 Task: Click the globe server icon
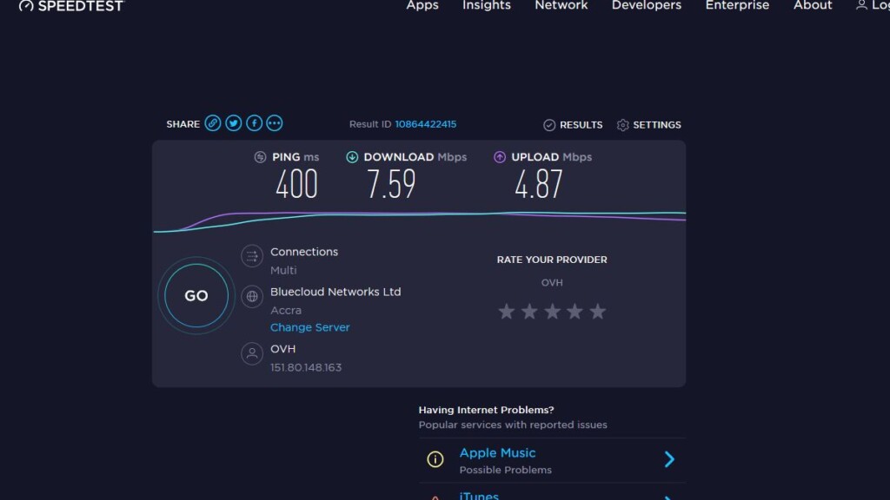pos(252,296)
